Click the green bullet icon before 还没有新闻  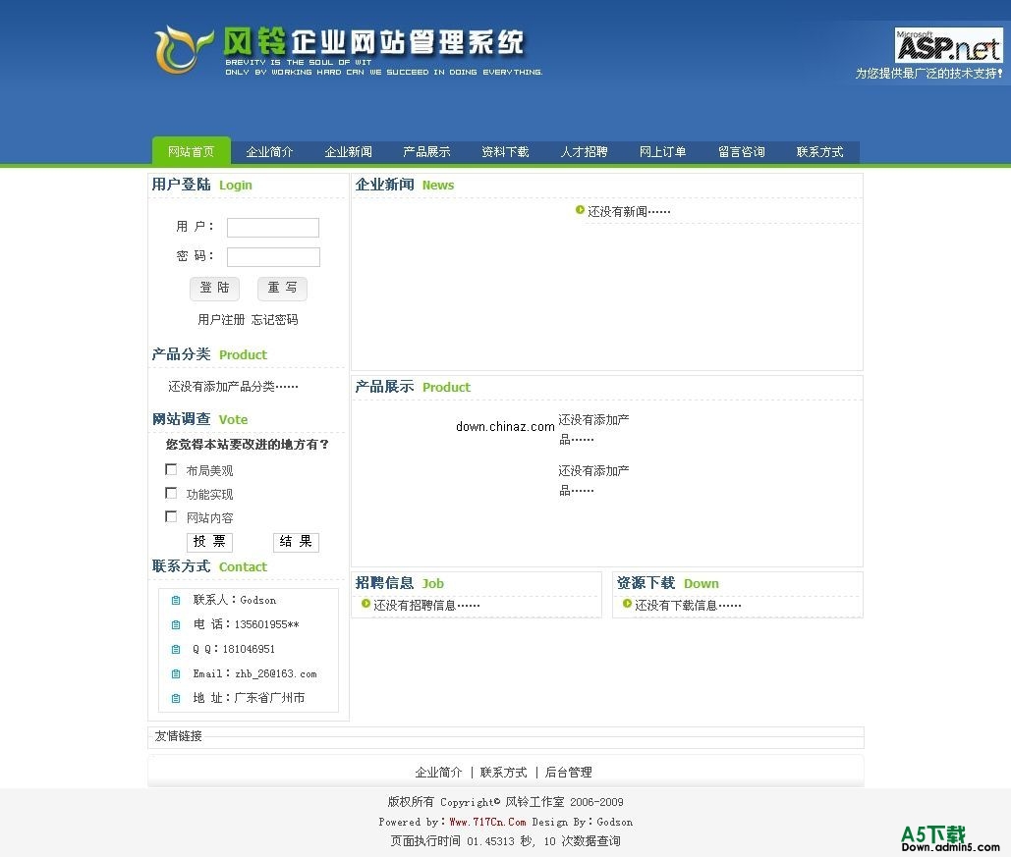click(x=579, y=210)
